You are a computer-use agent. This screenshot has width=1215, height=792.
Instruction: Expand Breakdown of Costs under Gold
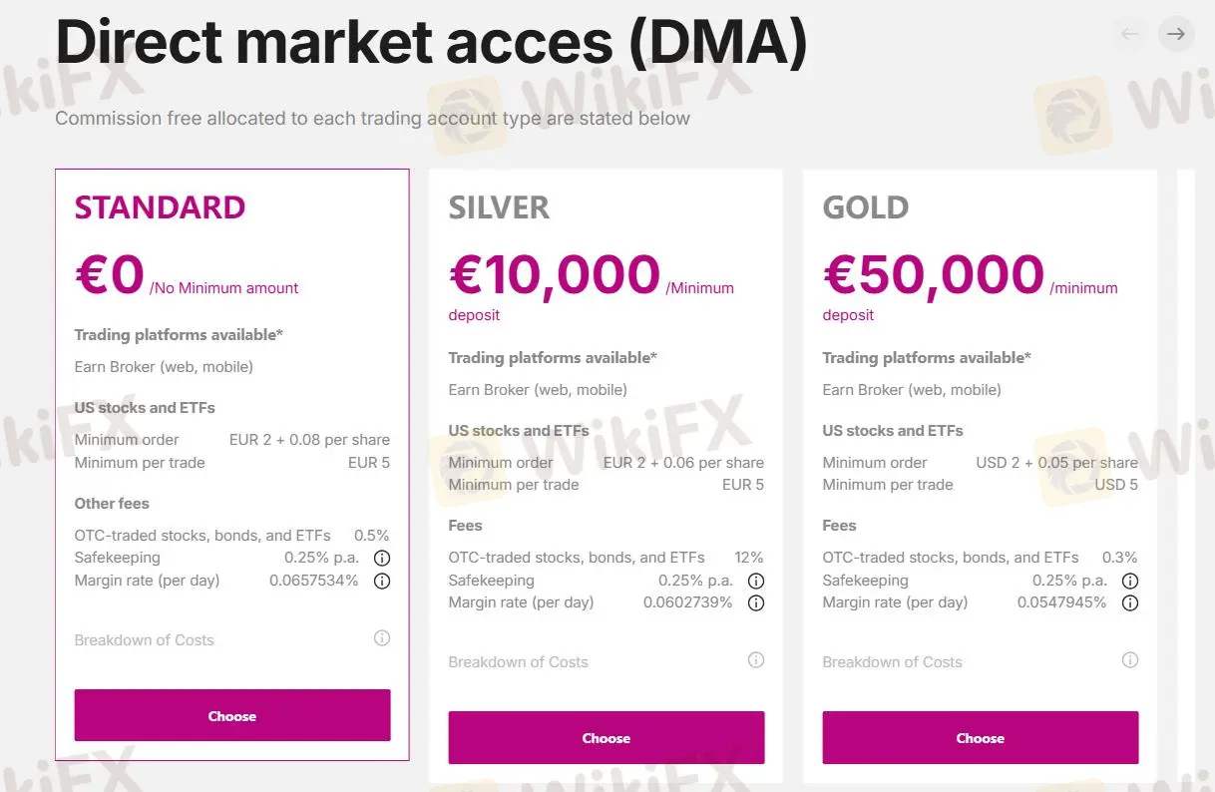(893, 662)
